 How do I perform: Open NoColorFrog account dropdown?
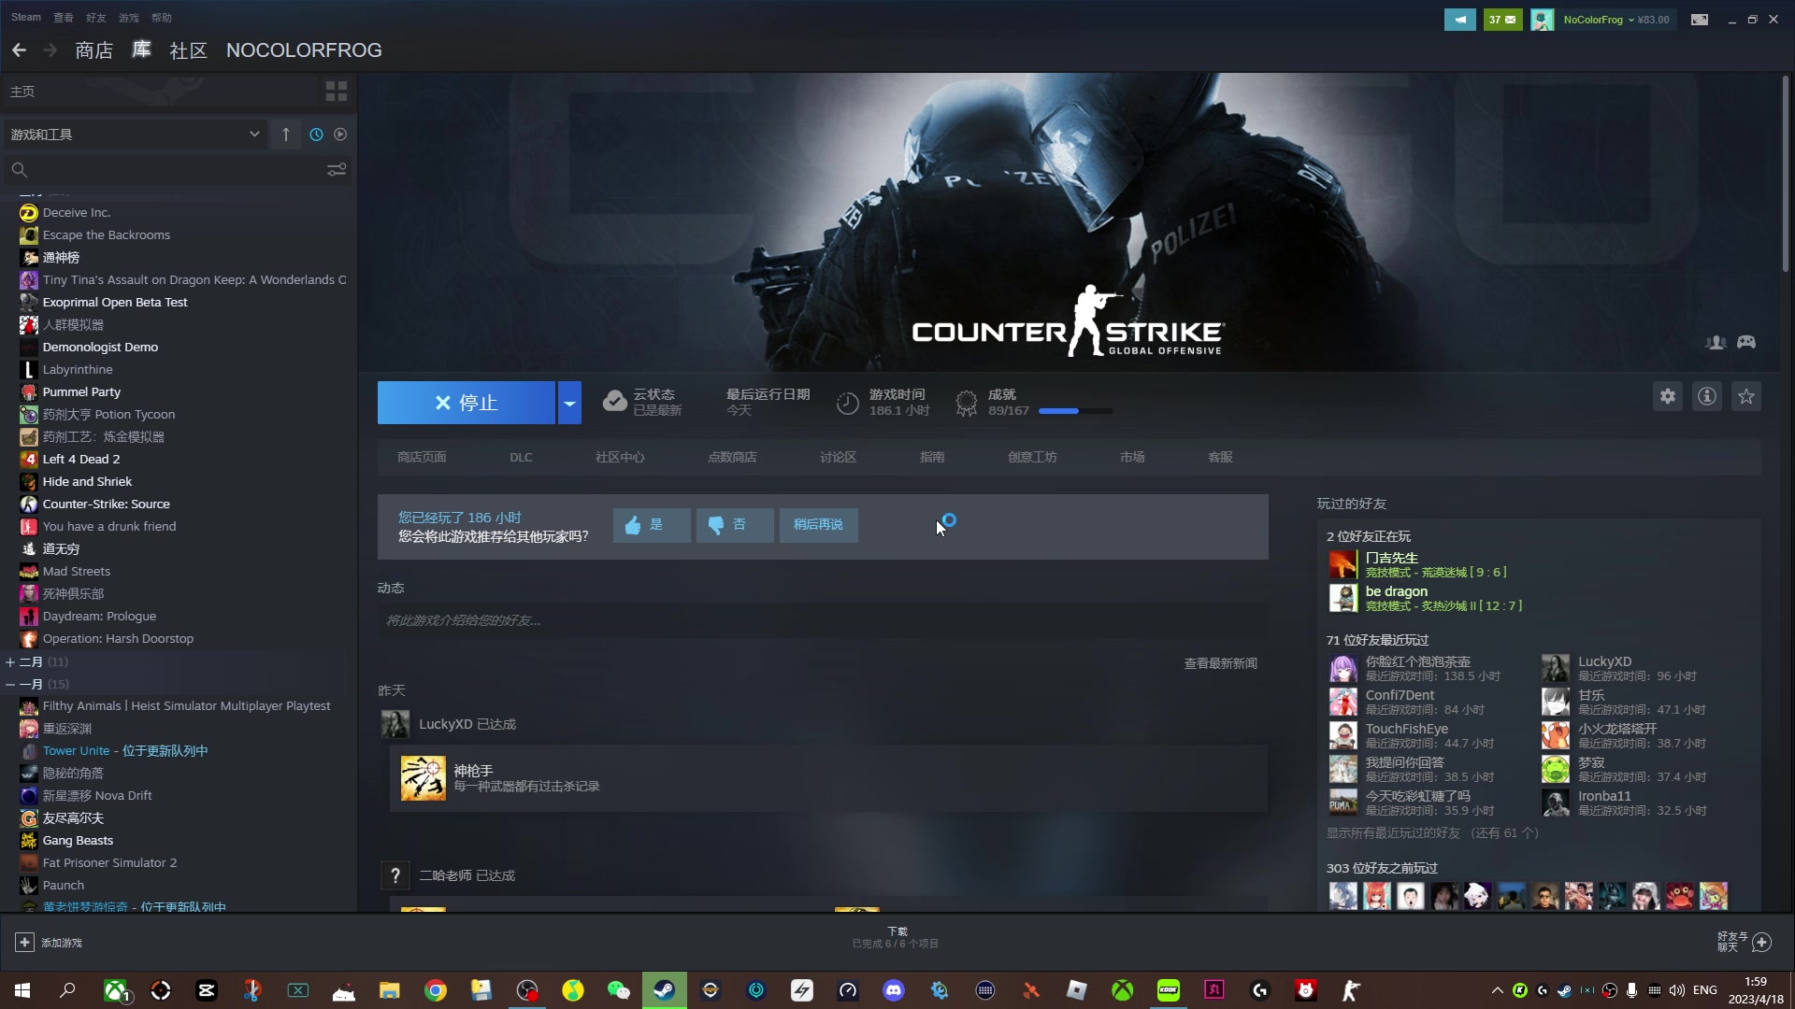tap(1600, 20)
